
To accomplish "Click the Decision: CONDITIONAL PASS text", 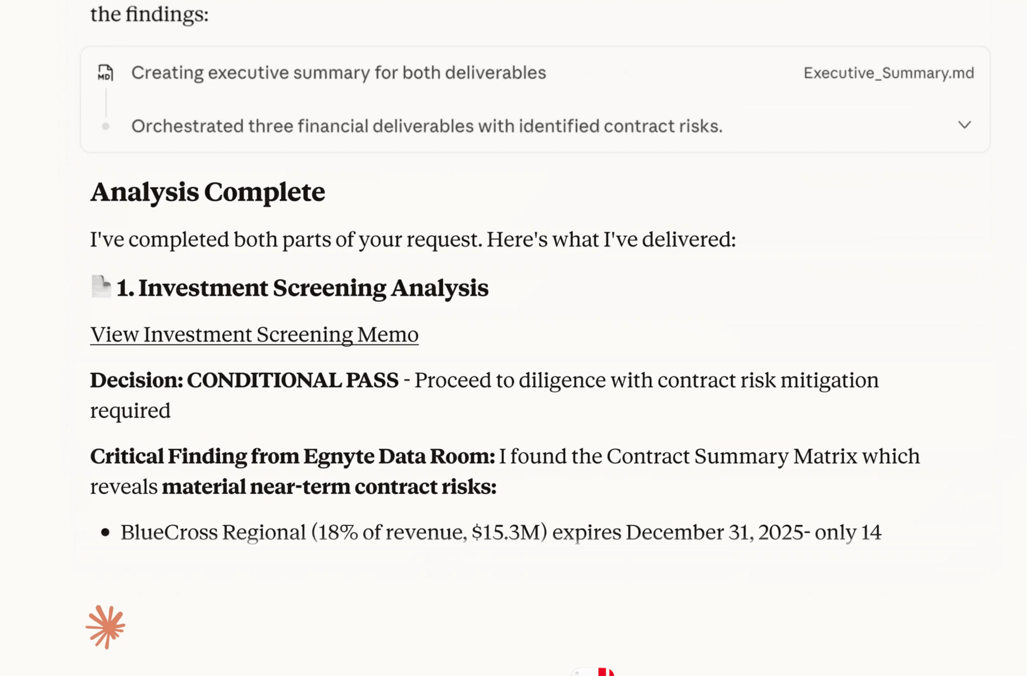I will (244, 380).
